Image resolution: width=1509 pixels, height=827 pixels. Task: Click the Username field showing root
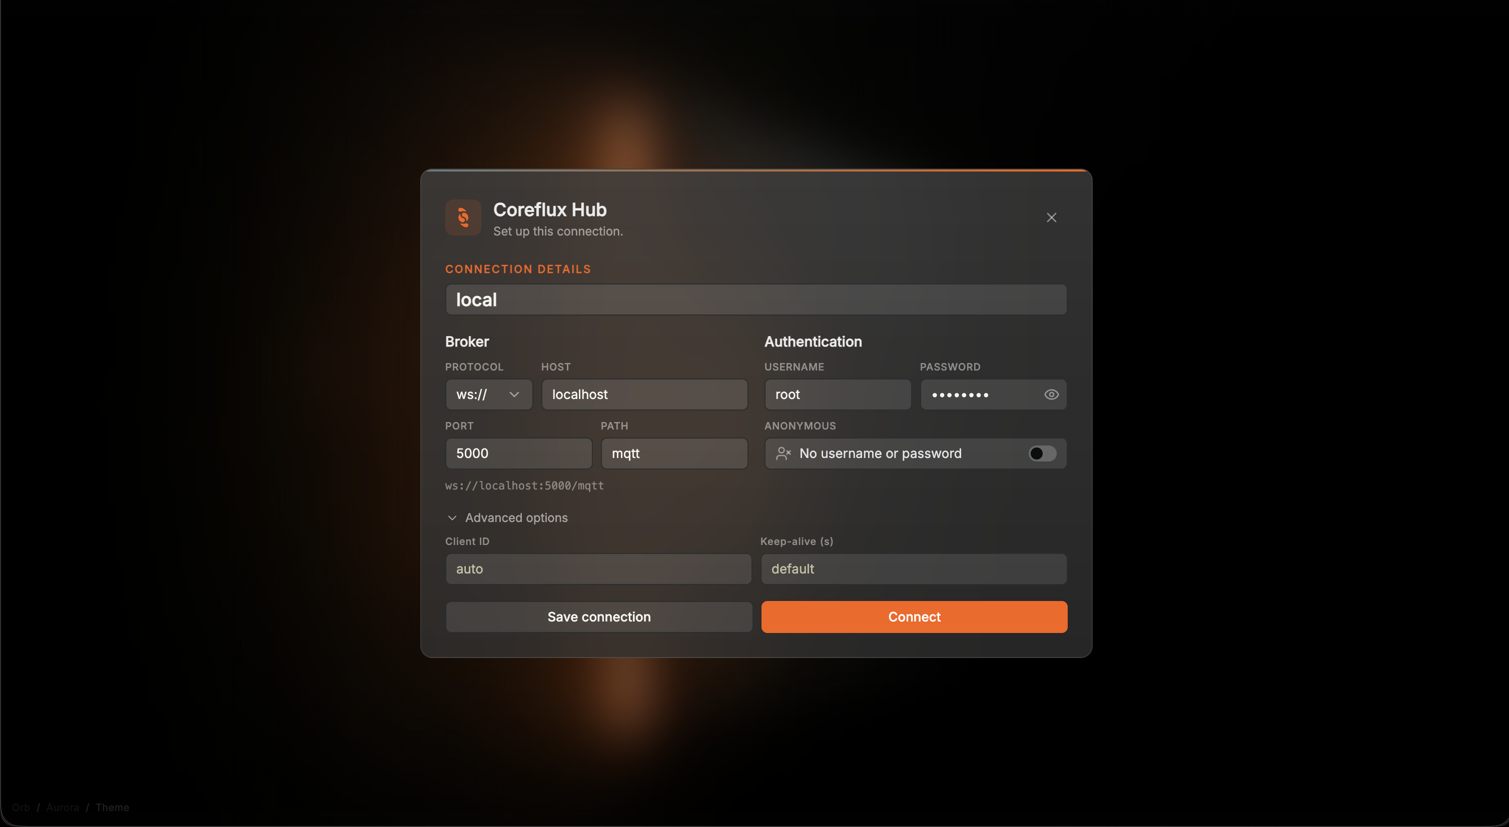(x=838, y=394)
